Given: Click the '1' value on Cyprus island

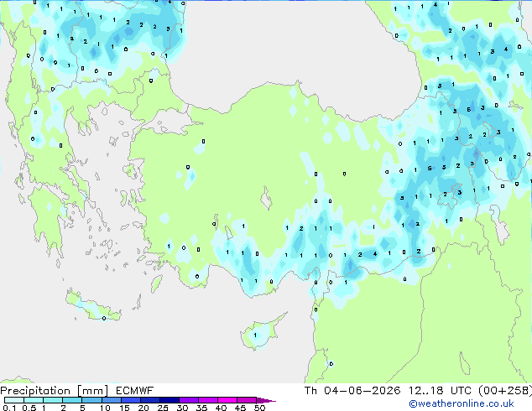Looking at the screenshot, I should [255, 336].
